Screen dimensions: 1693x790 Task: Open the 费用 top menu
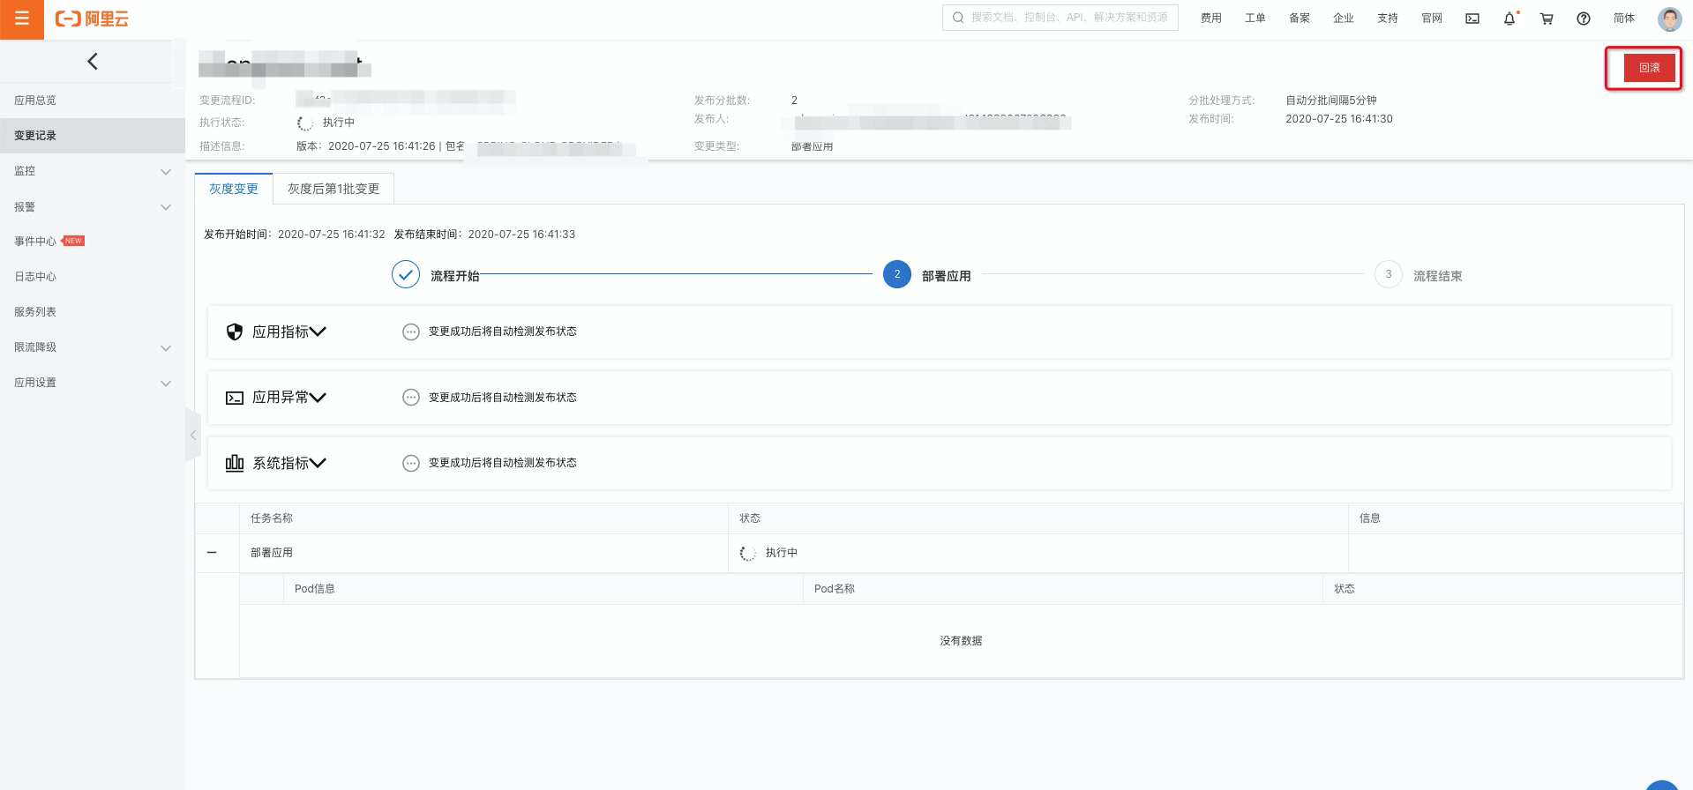click(x=1211, y=19)
